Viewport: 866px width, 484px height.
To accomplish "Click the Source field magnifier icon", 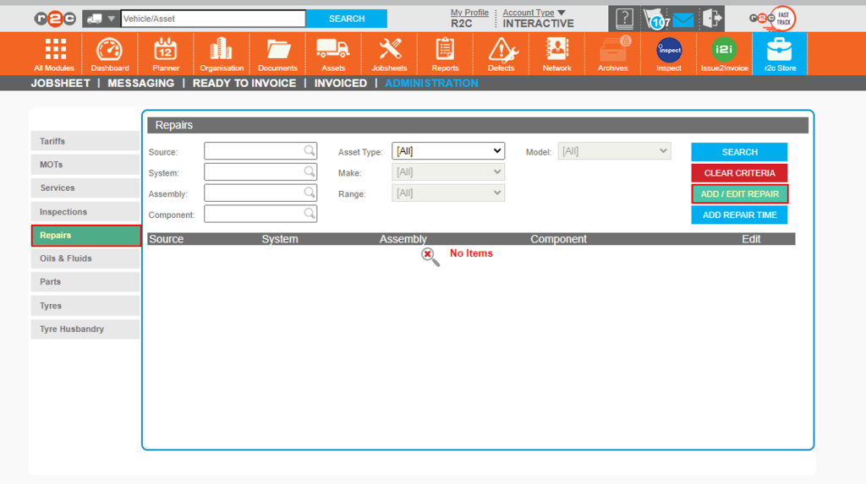I will click(310, 150).
